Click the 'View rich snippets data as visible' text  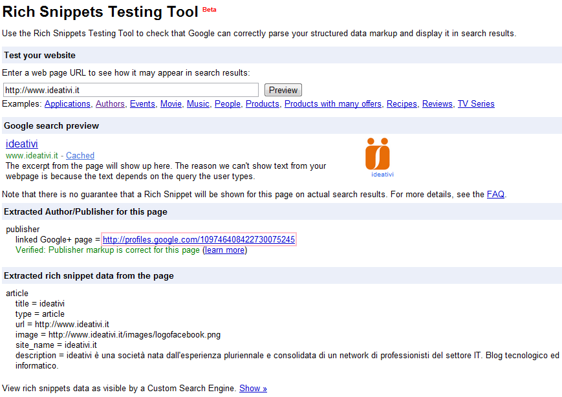(120, 389)
